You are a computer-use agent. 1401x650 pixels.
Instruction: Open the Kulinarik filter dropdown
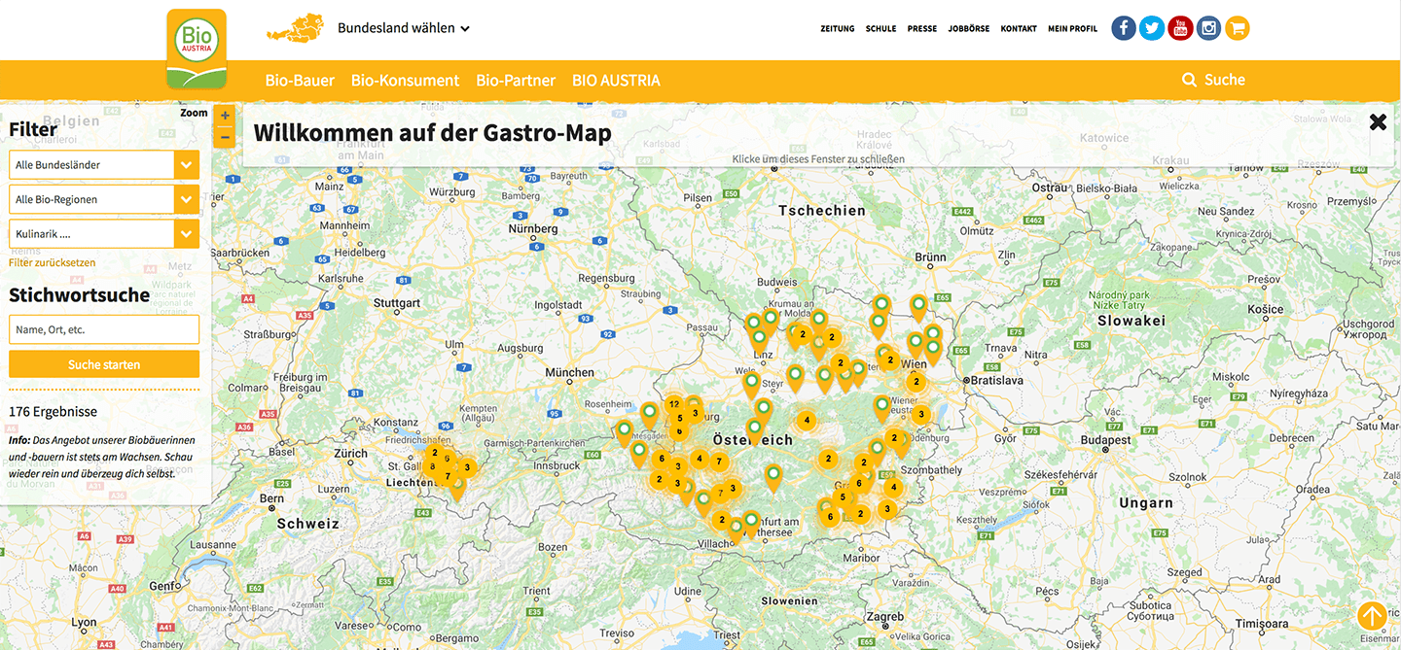coord(104,234)
